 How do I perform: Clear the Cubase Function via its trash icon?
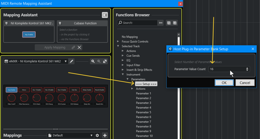click(60, 23)
